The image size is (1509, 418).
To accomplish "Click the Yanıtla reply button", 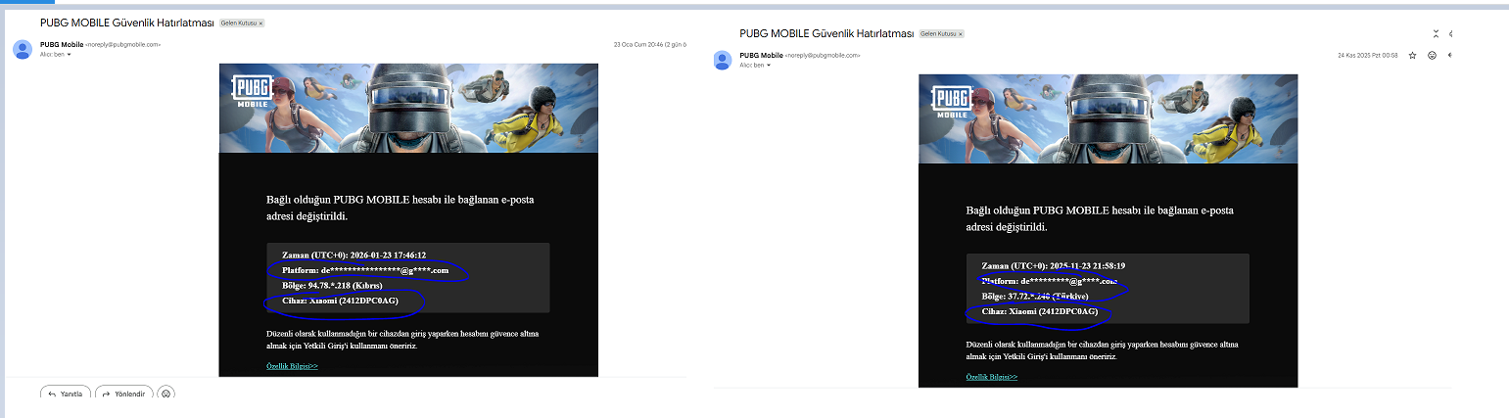I will (x=66, y=394).
